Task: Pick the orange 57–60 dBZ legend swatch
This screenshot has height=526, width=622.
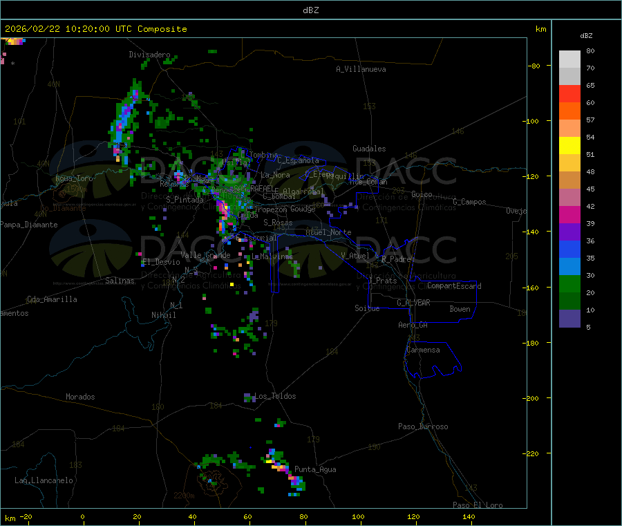Action: coord(569,111)
